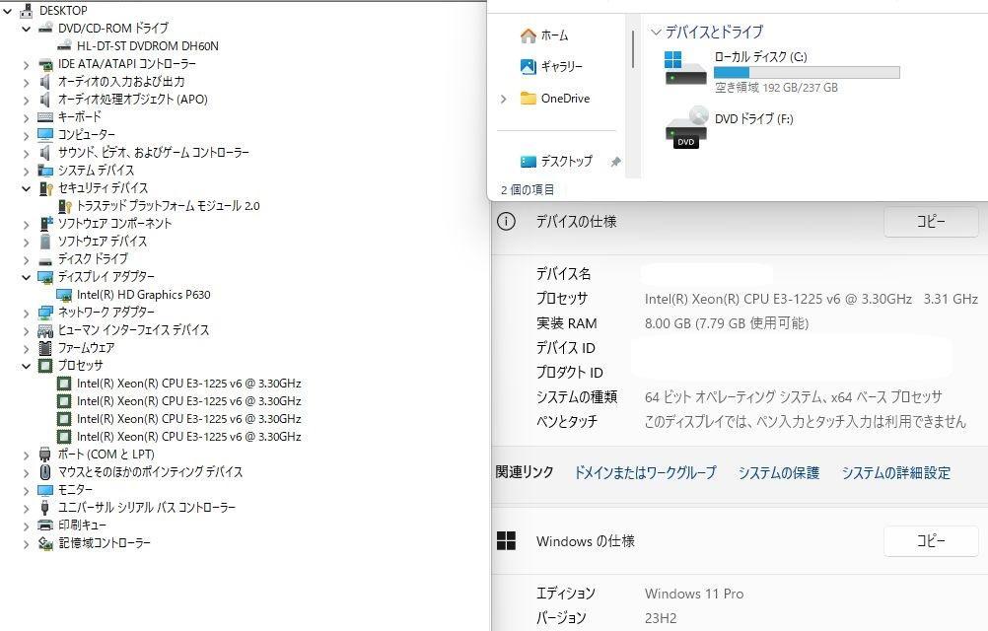Click the Explorer navigation pane scrollbar
This screenshot has width=988, height=631.
pyautogui.click(x=633, y=49)
